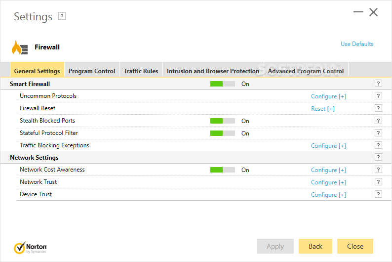Toggle Stealth Blocked Ports switch
Image resolution: width=392 pixels, height=262 pixels.
click(x=222, y=121)
